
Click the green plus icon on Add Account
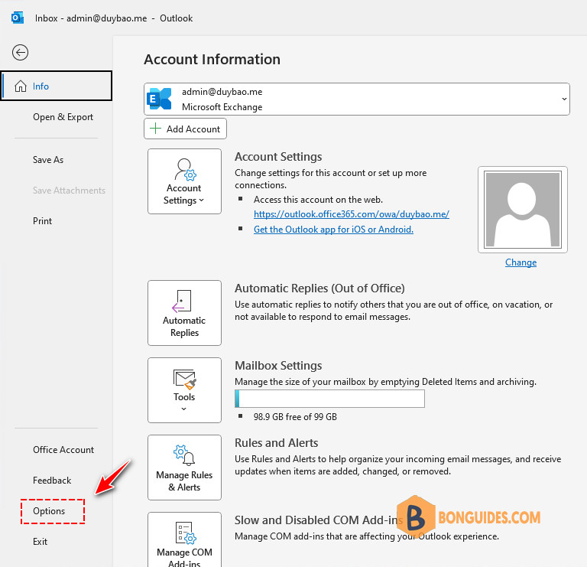tap(155, 129)
